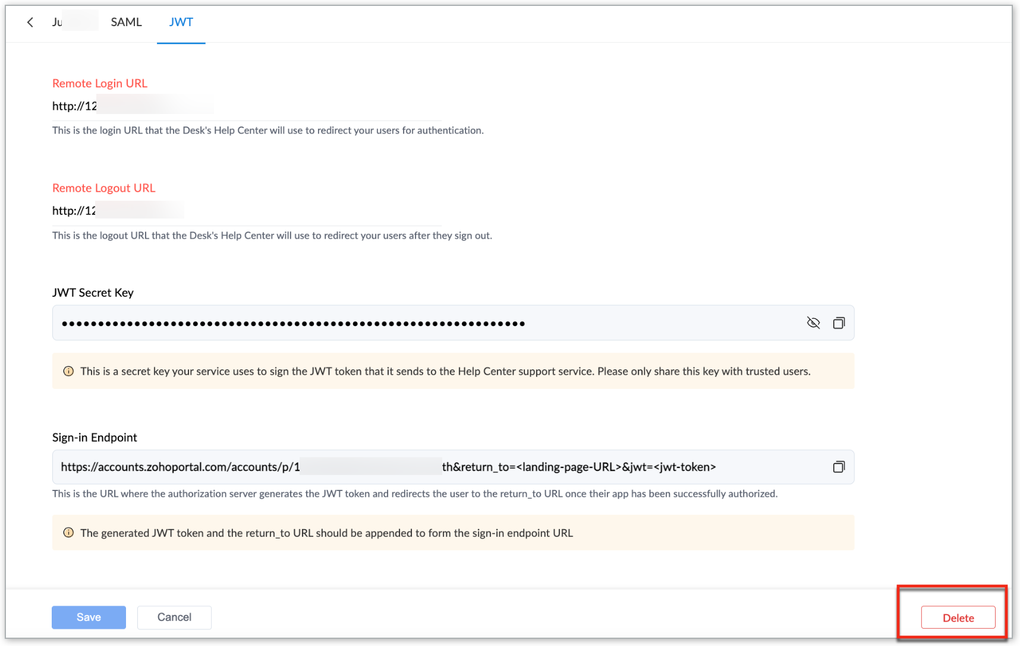Click the back arrow icon
1020x646 pixels.
coord(30,23)
